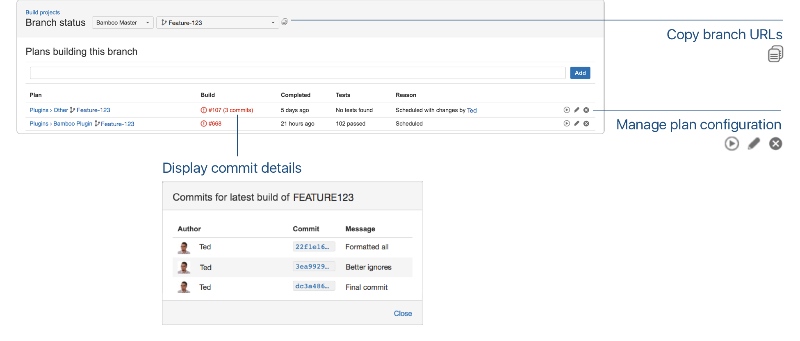Open commit 22f1e16 hash

point(314,247)
